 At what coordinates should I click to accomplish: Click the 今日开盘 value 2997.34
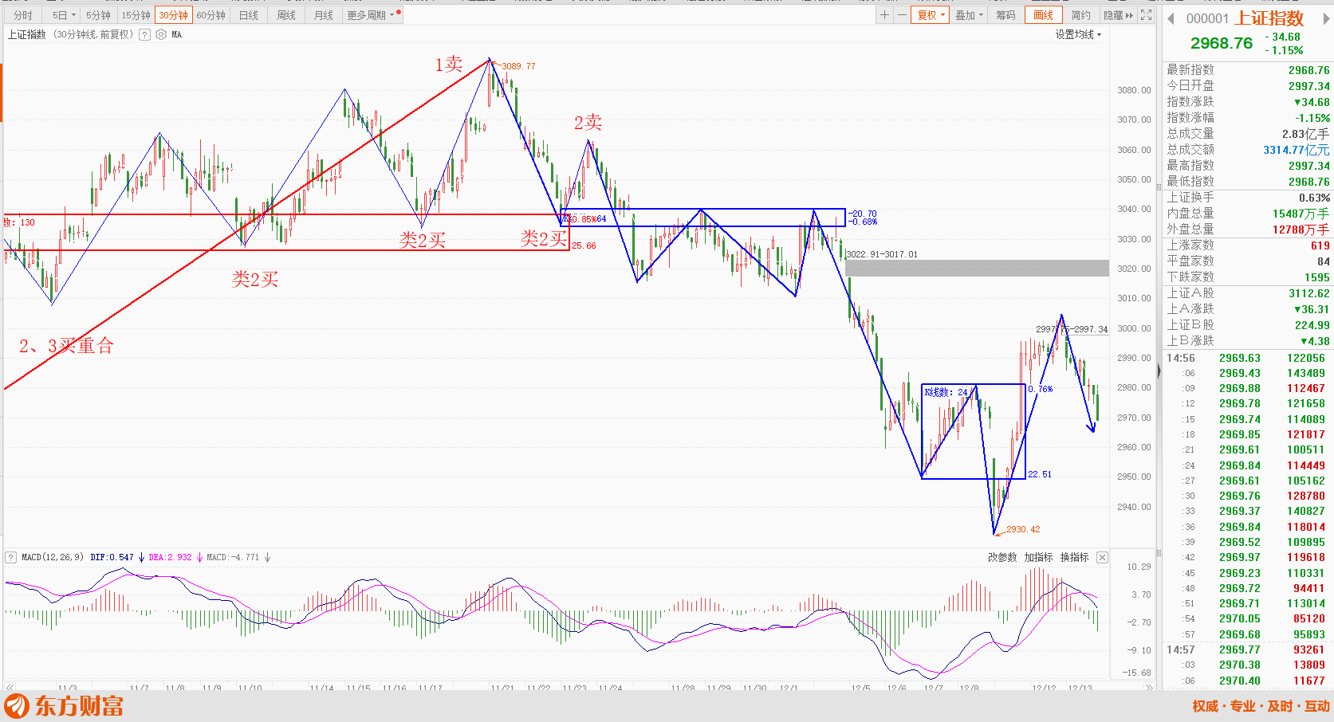pyautogui.click(x=1308, y=86)
